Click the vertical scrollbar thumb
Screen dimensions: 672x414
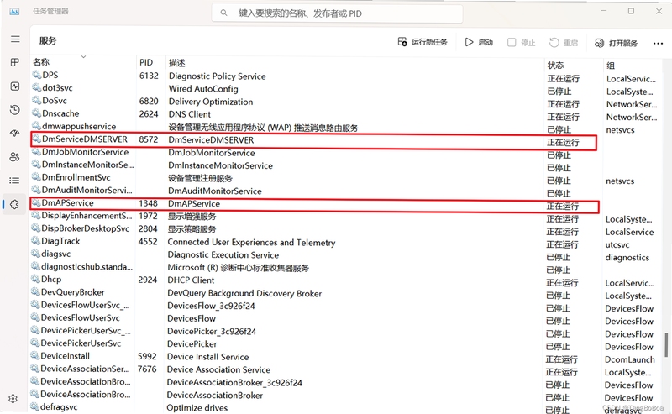(666, 344)
